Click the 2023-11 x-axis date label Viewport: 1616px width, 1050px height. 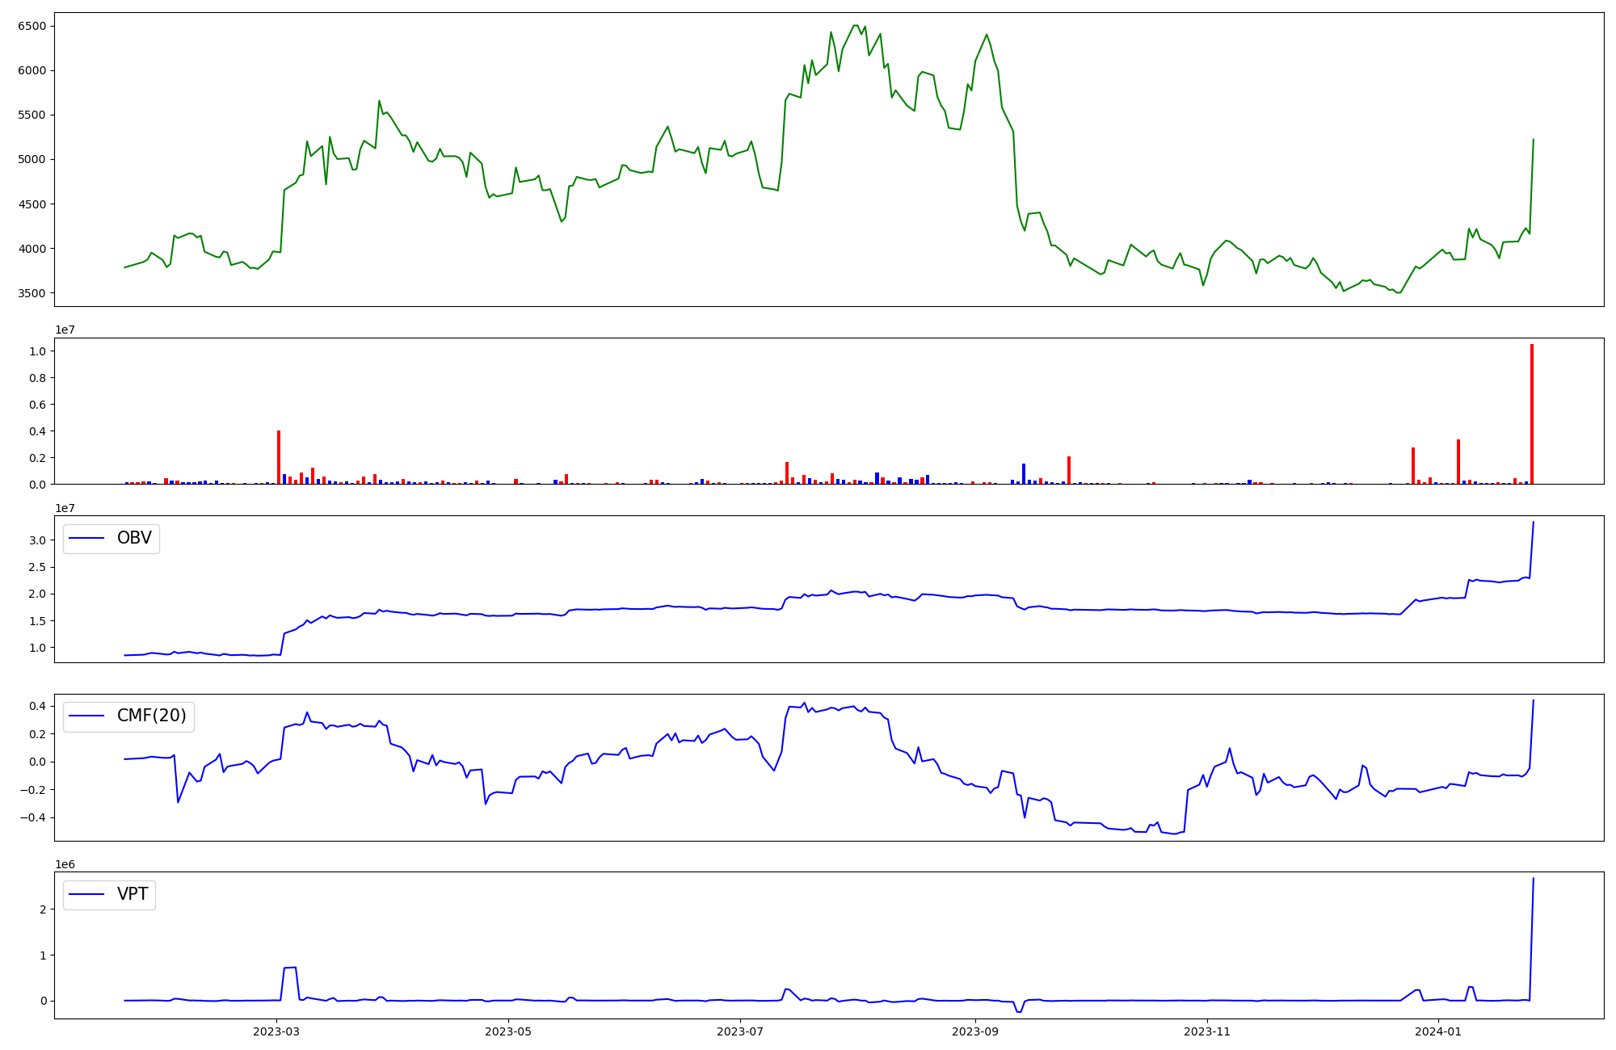click(1207, 1031)
